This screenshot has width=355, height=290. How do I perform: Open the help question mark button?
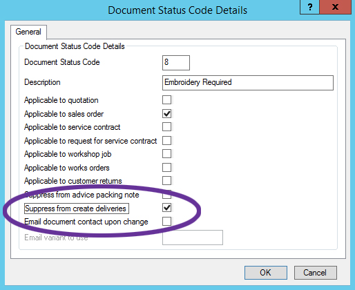click(x=309, y=7)
